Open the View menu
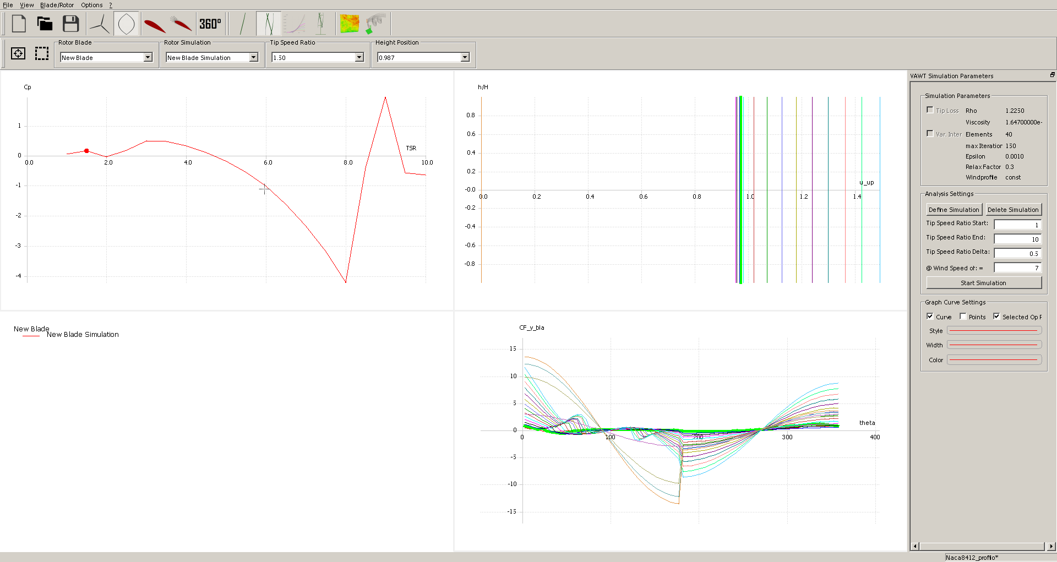The image size is (1057, 562). (x=27, y=5)
